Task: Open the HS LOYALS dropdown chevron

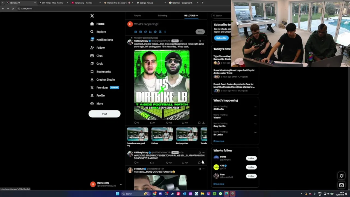Action: click(x=197, y=16)
